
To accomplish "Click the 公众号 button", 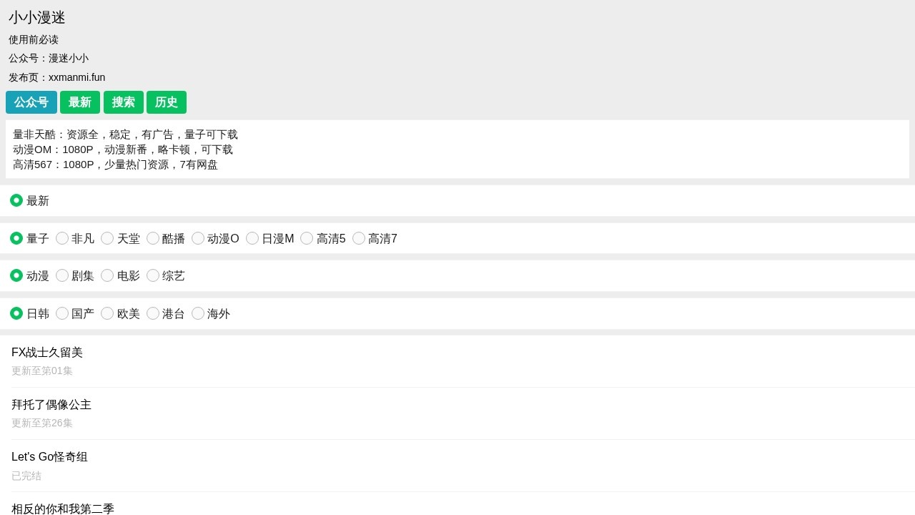I will [31, 102].
